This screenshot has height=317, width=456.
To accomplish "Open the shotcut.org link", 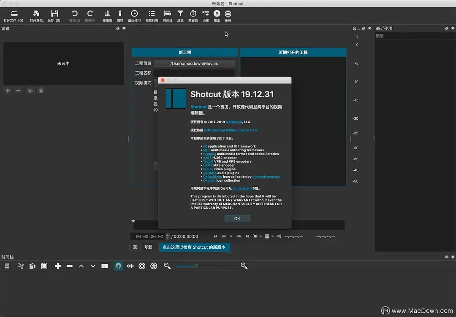I will pos(242,188).
